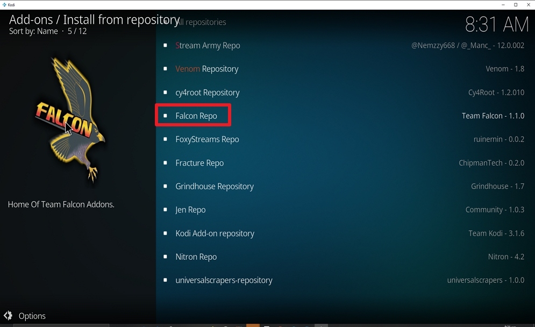
Task: Click the bullet icon beside FoxyStreams Repo
Action: [165, 139]
